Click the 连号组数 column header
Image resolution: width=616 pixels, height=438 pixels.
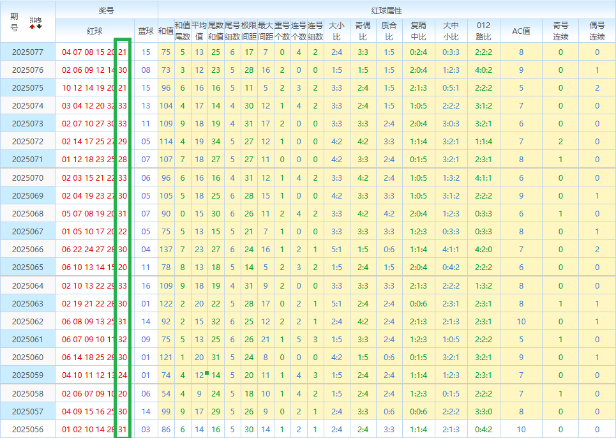(315, 31)
